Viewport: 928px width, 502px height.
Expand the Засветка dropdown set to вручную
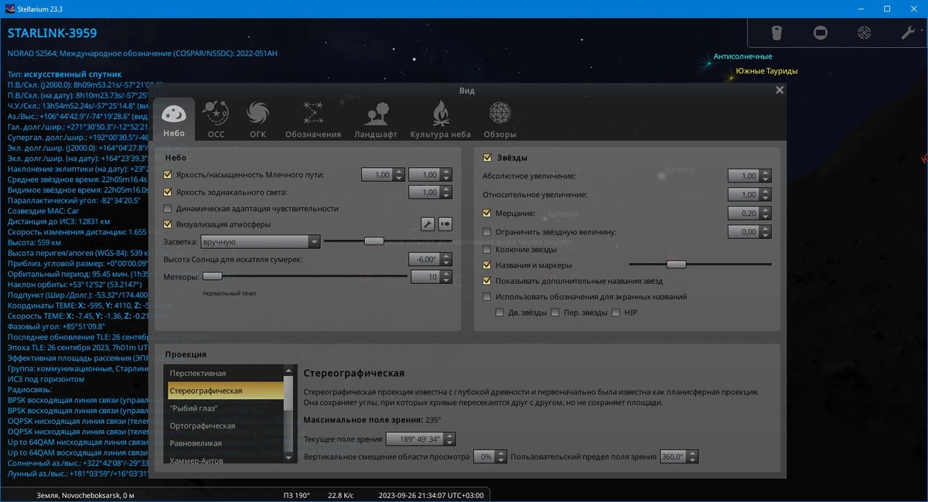tap(260, 242)
